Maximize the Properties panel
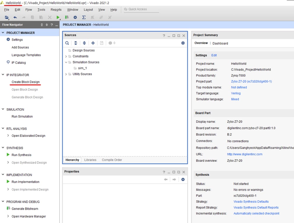The width and height of the screenshot is (294, 223). coord(174,172)
